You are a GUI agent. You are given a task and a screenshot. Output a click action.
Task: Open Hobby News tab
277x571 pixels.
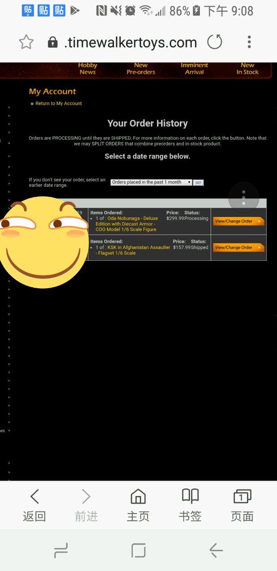pyautogui.click(x=87, y=69)
